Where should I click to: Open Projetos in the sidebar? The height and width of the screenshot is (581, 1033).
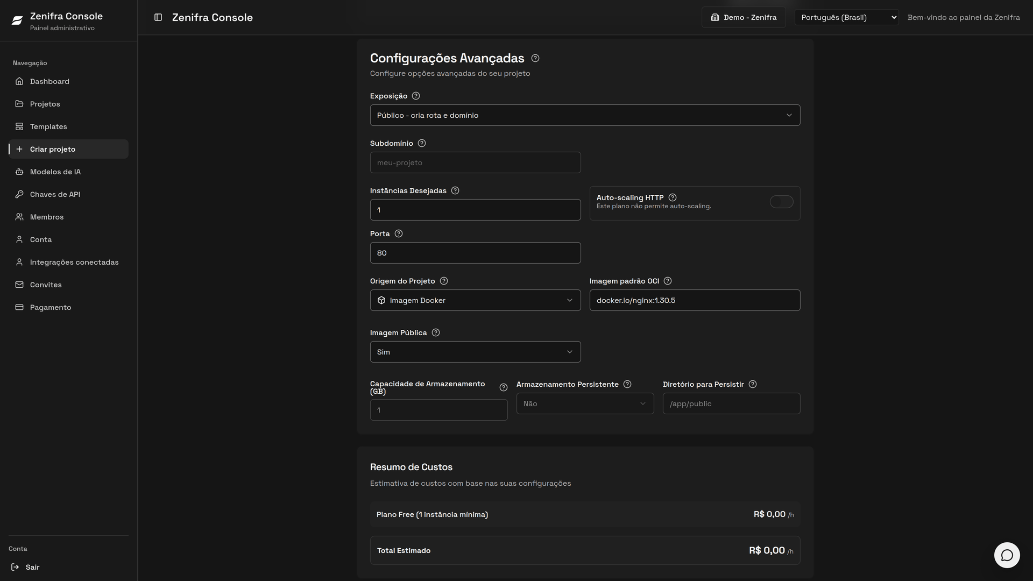(x=68, y=104)
